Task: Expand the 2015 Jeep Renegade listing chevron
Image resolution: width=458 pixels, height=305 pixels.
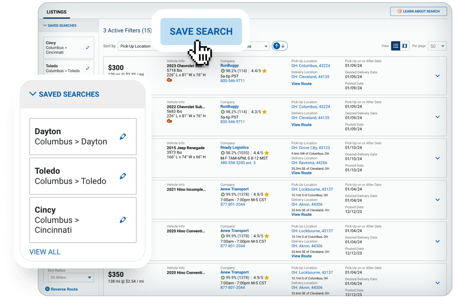Action: (437, 158)
